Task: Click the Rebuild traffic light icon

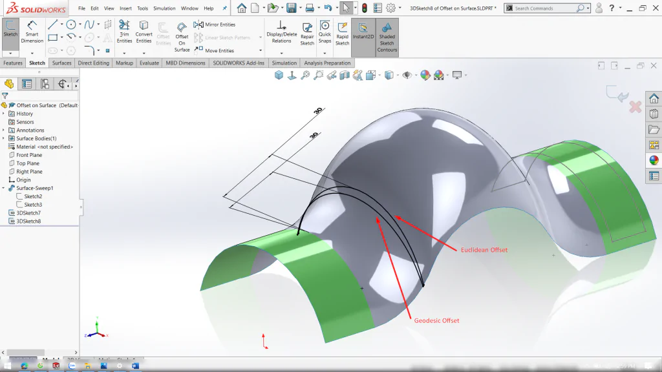Action: [x=365, y=8]
